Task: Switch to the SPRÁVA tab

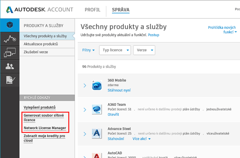Action: click(121, 10)
